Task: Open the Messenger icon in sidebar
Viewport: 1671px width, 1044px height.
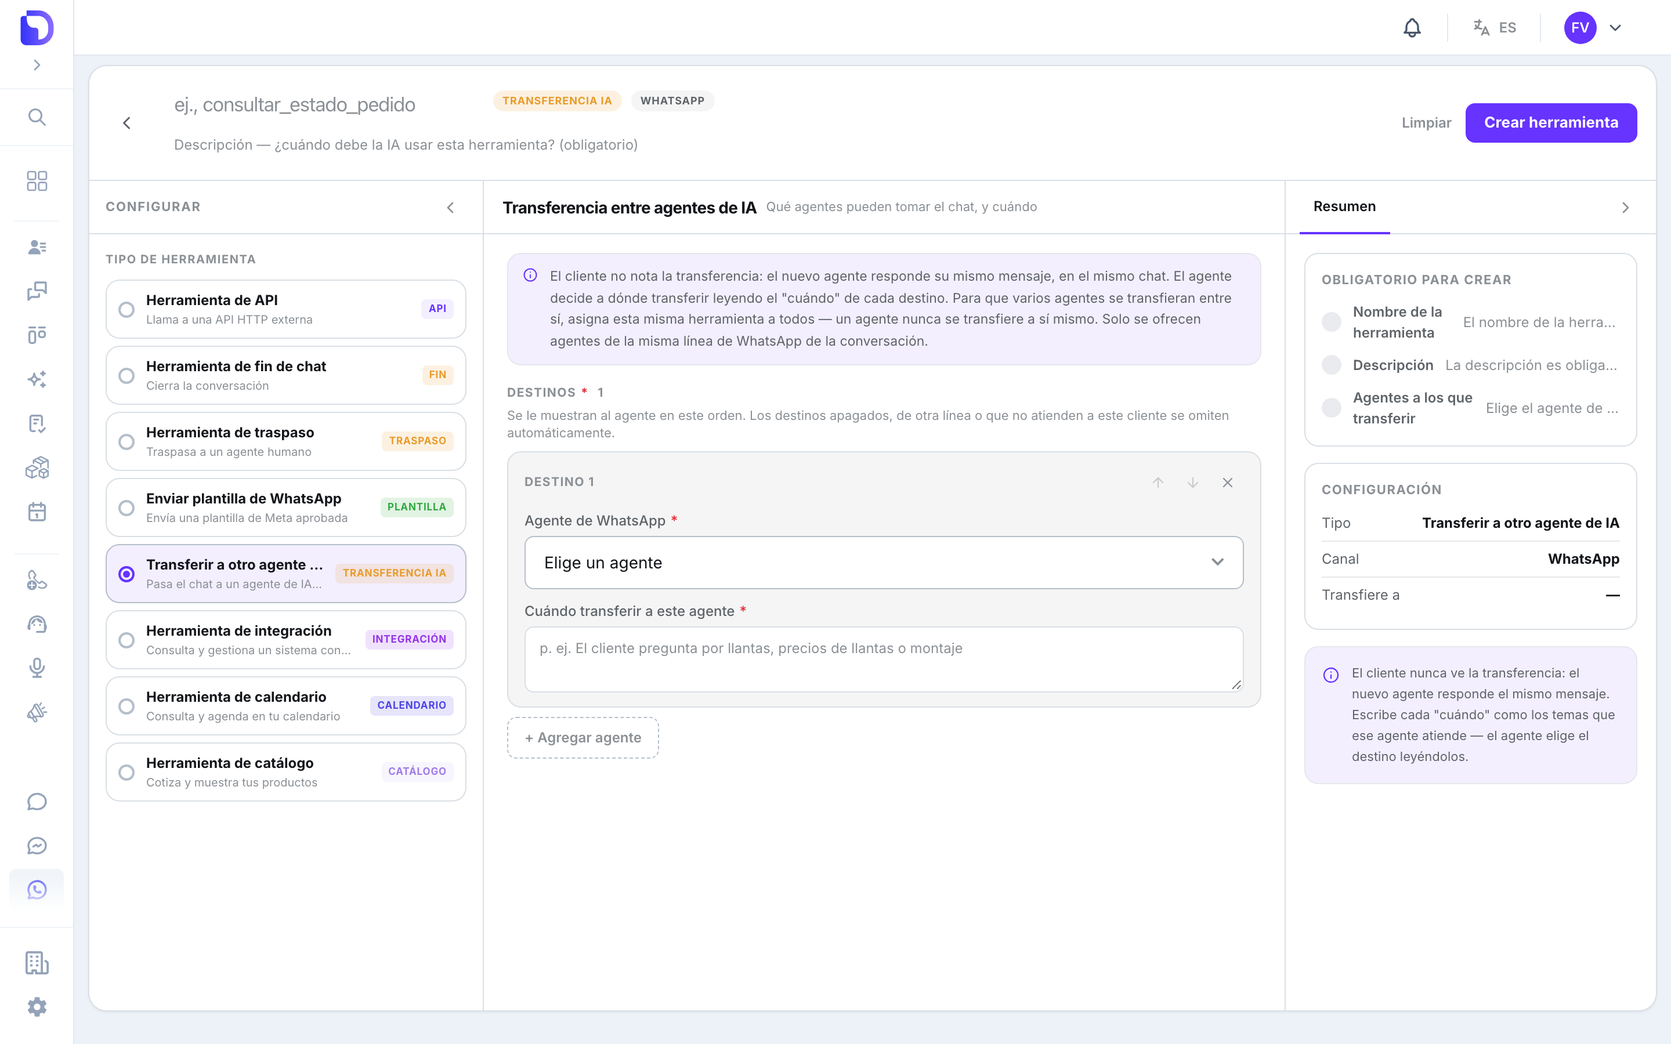Action: [37, 845]
